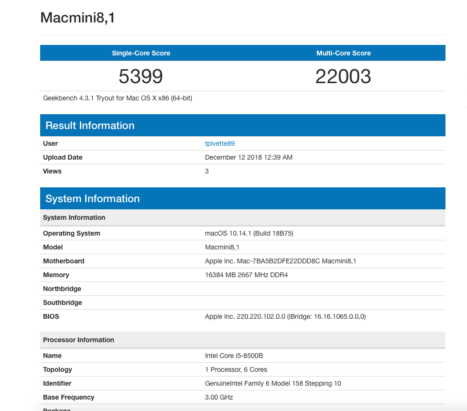This screenshot has width=467, height=411.
Task: Click the Upload Date row label
Action: point(63,157)
